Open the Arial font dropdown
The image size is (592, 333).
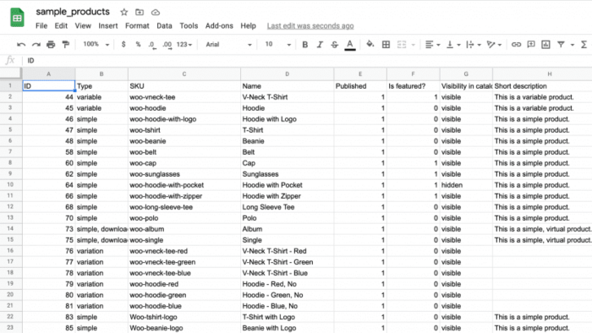click(x=228, y=45)
